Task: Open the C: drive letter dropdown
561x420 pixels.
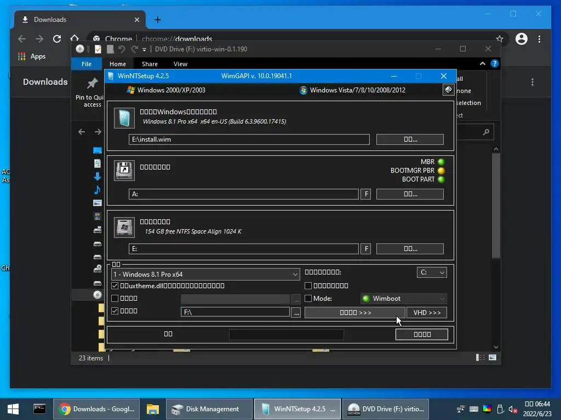Action: point(432,272)
